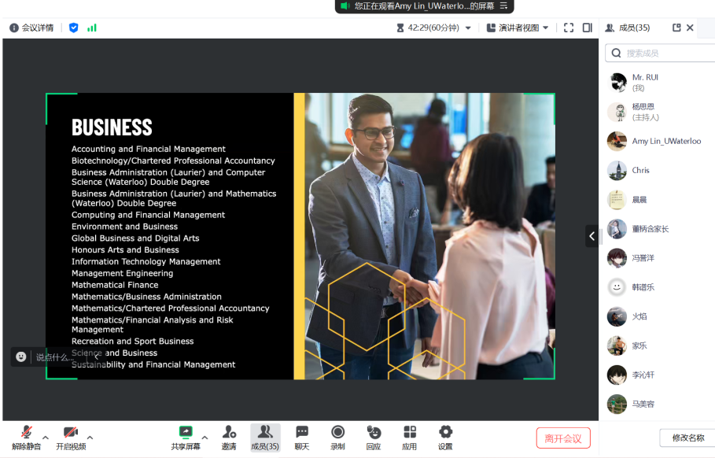The height and width of the screenshot is (458, 715).
Task: Open the share screen (共享屏幕) button
Action: [186, 438]
